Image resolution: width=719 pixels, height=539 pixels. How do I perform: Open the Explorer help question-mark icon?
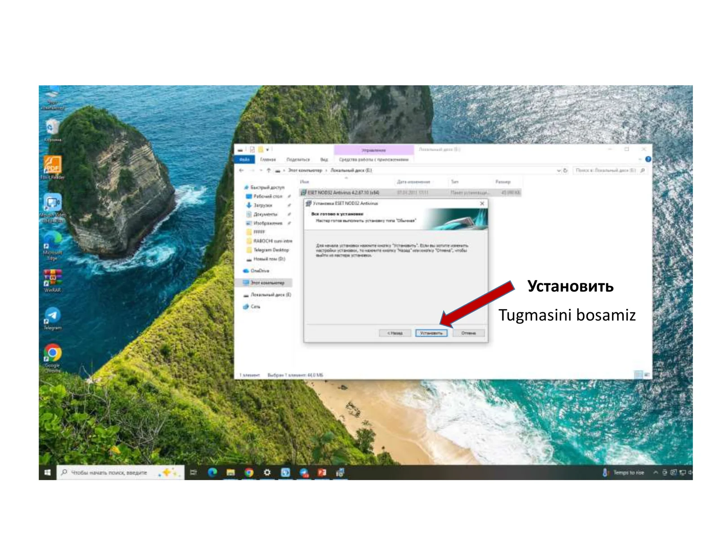(648, 159)
